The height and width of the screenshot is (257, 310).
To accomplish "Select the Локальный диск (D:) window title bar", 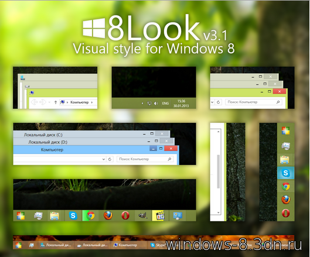I will click(x=94, y=142).
